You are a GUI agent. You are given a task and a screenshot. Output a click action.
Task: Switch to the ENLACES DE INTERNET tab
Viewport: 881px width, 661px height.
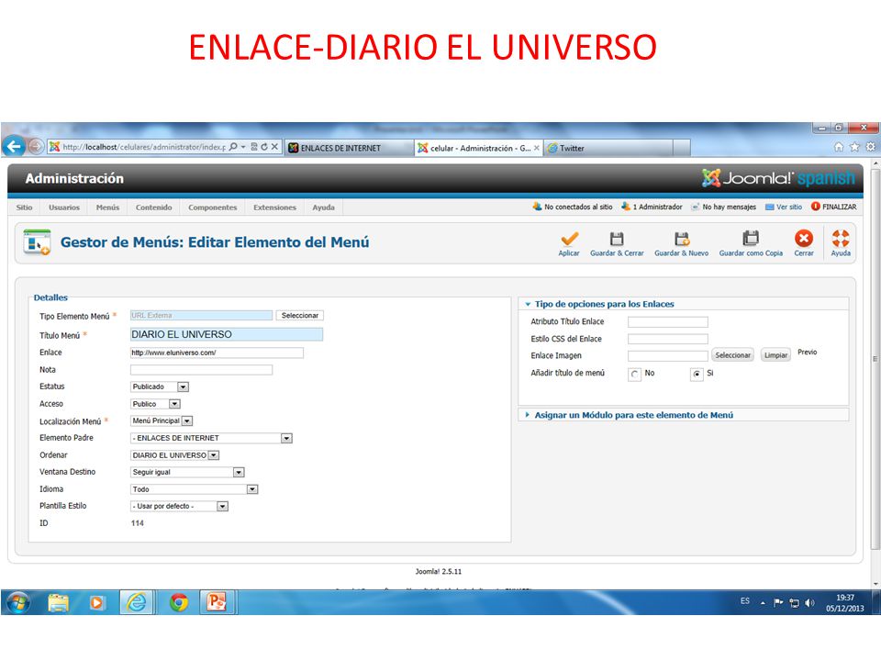pyautogui.click(x=349, y=148)
